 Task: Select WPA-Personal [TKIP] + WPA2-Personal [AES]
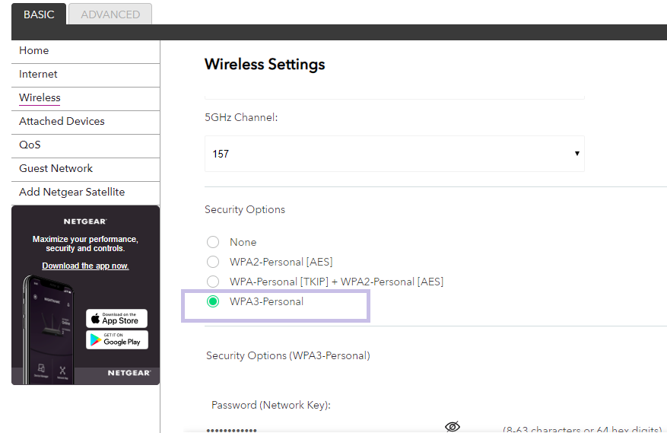[213, 282]
